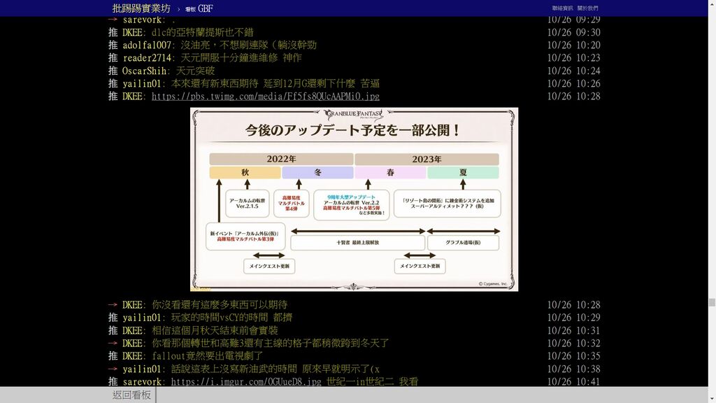Image resolution: width=716 pixels, height=403 pixels.
Task: Click timestamp 10/26 10:41
Action: point(573,381)
